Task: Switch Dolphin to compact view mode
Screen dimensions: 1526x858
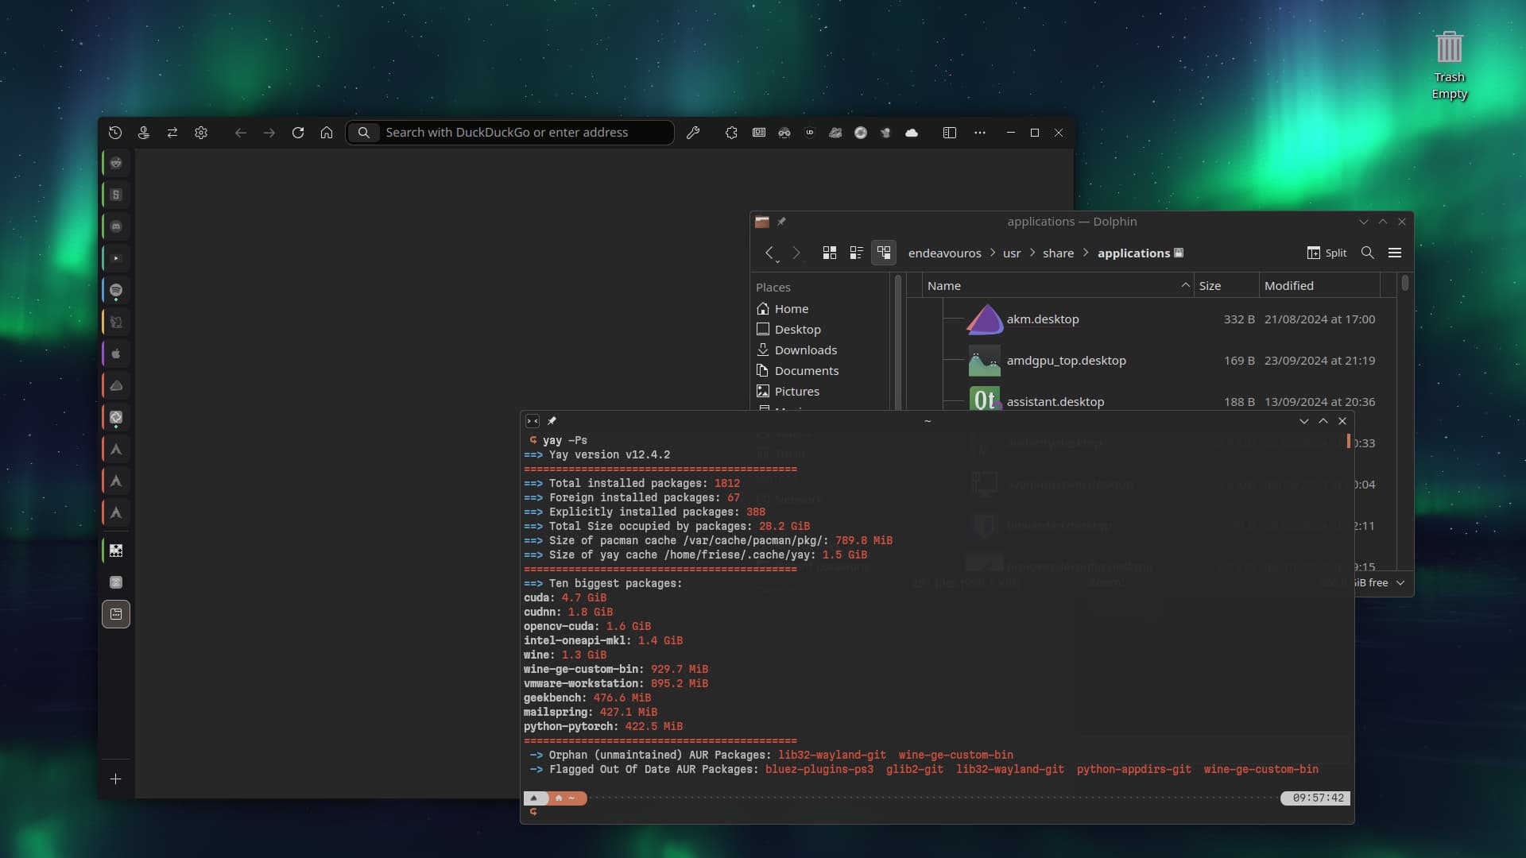Action: [x=856, y=253]
